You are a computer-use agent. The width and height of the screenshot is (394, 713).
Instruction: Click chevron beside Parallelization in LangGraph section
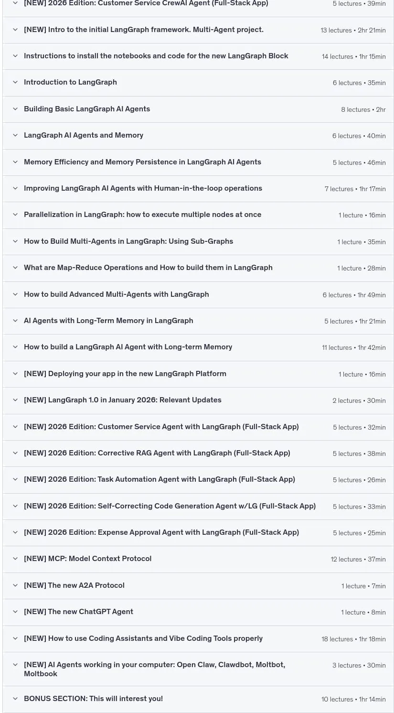pyautogui.click(x=15, y=215)
